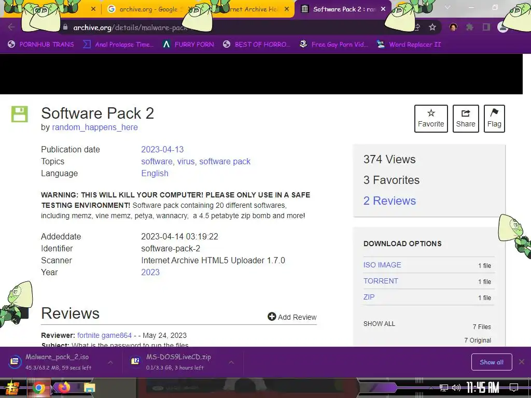Screen dimensions: 531x398
Task: Download the ZIP file
Action: [369, 297]
